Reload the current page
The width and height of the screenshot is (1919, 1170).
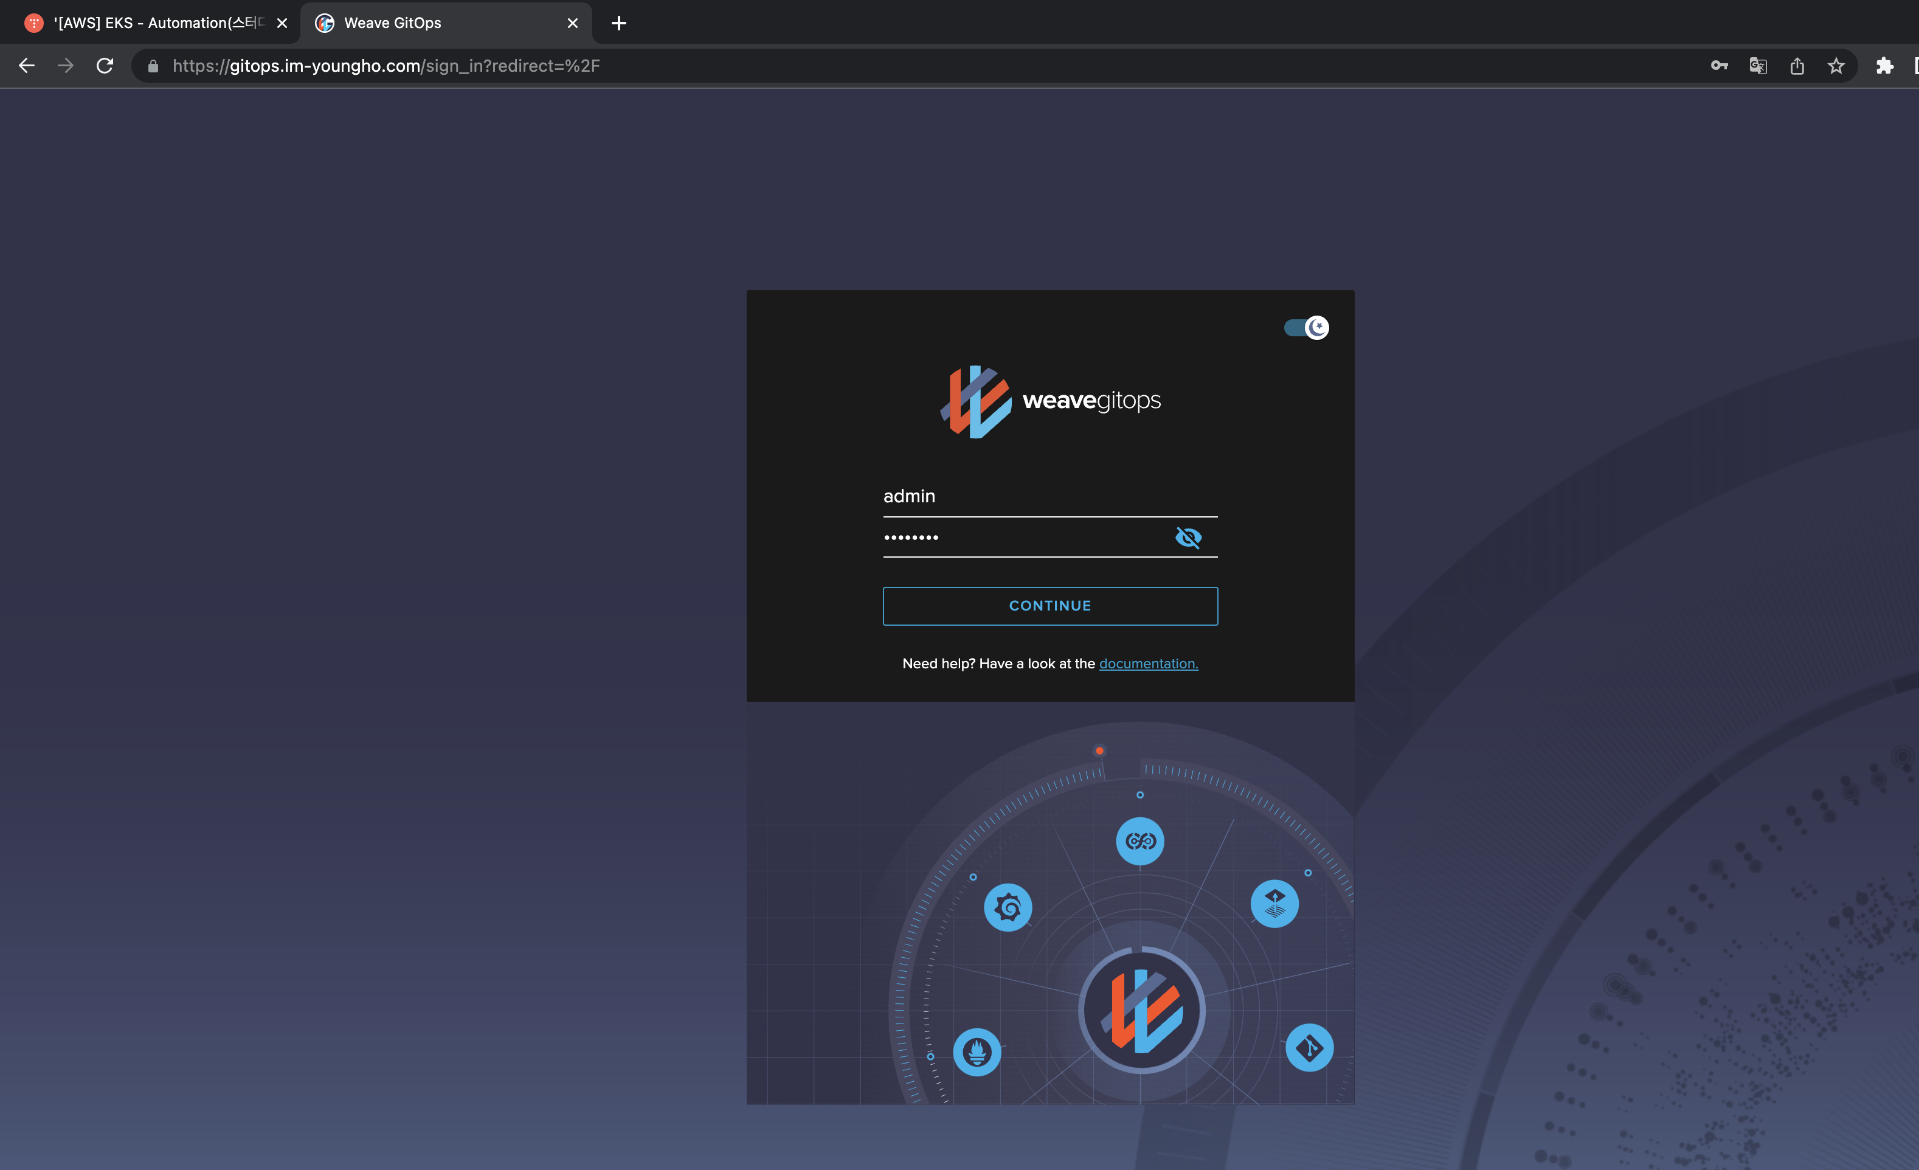click(105, 66)
